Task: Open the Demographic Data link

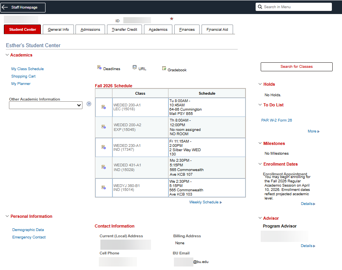Action: point(28,230)
